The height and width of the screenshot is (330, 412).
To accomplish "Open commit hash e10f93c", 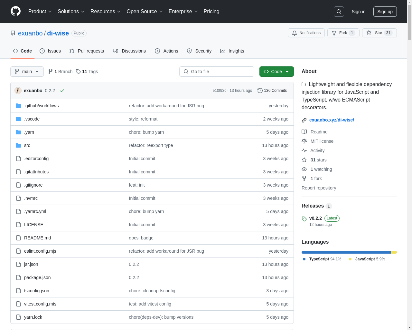I will pos(219,91).
